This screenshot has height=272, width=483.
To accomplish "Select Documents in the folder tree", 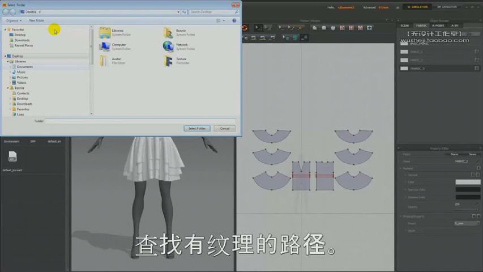I will coord(25,67).
